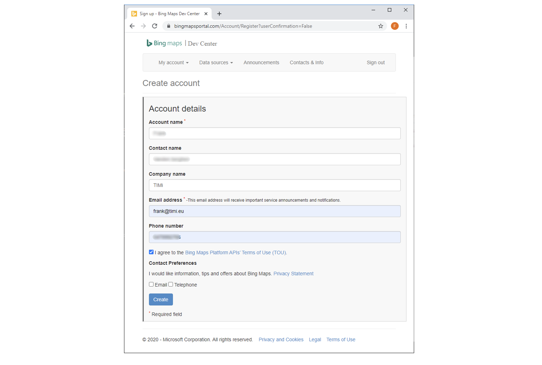The width and height of the screenshot is (542, 365).
Task: Open Contacts & Info menu item
Action: [x=307, y=62]
